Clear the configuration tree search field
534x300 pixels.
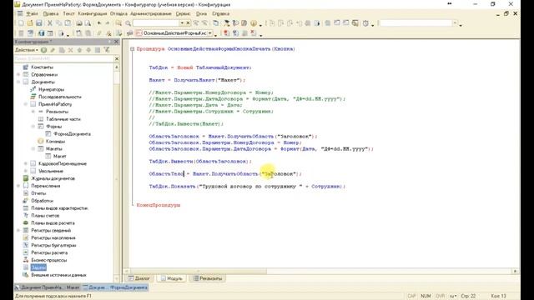[117, 59]
